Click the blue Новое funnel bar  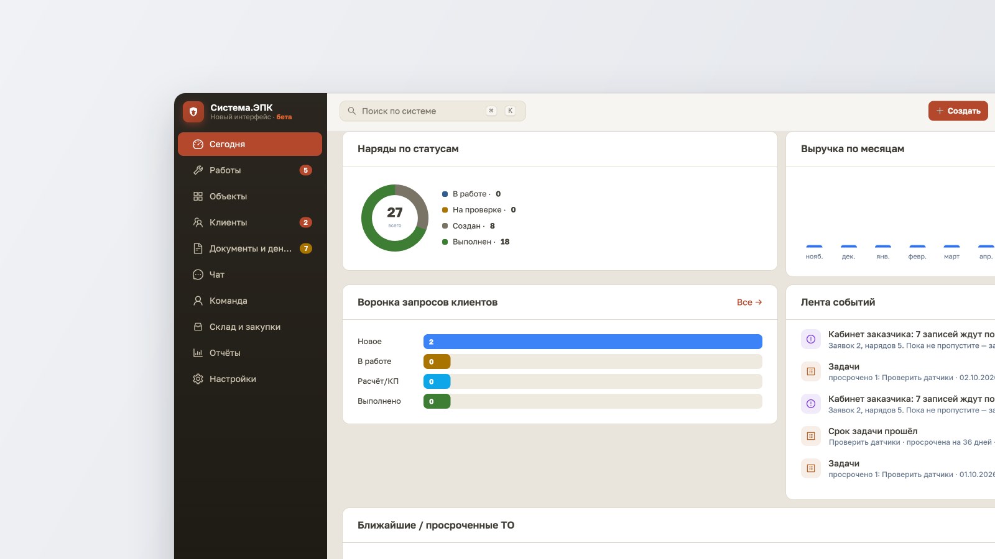click(593, 342)
